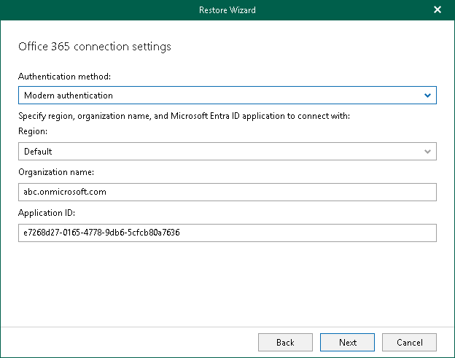Click the Region label
Viewport: 455px width, 358px height.
(33, 131)
